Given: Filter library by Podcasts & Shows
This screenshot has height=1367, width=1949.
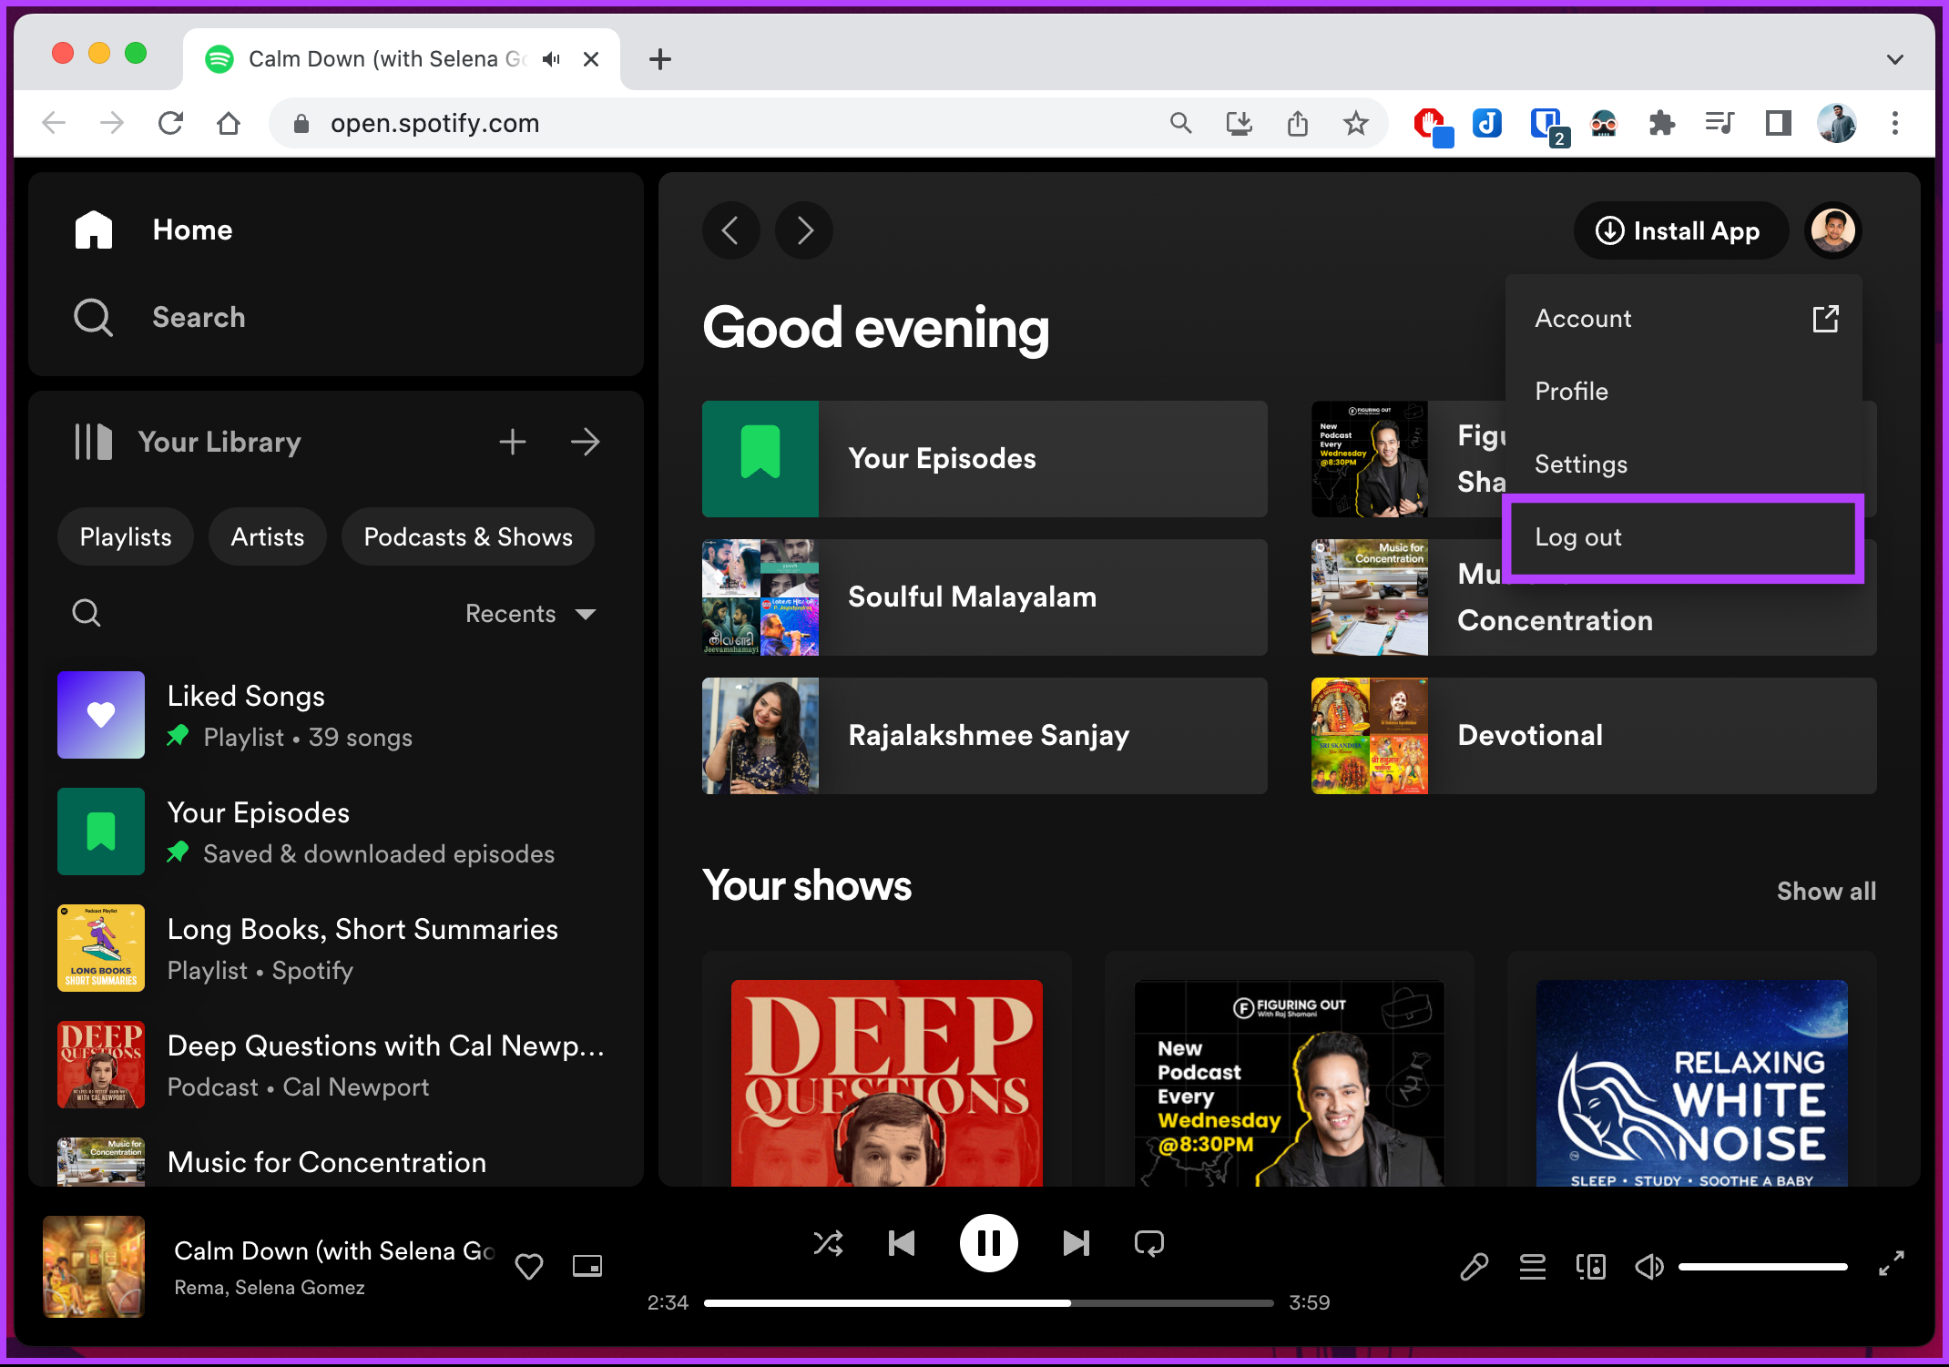Looking at the screenshot, I should pos(468,537).
